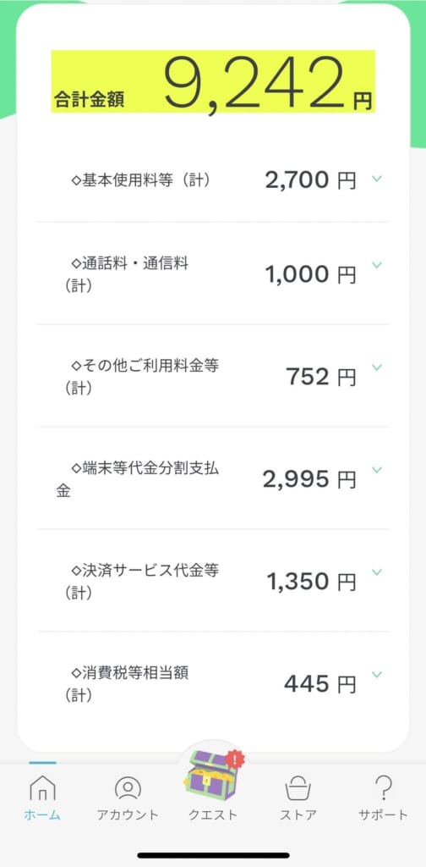Viewport: 426px width, 867px height.
Task: Tap the 消費税等相当額 row label
Action: [127, 684]
